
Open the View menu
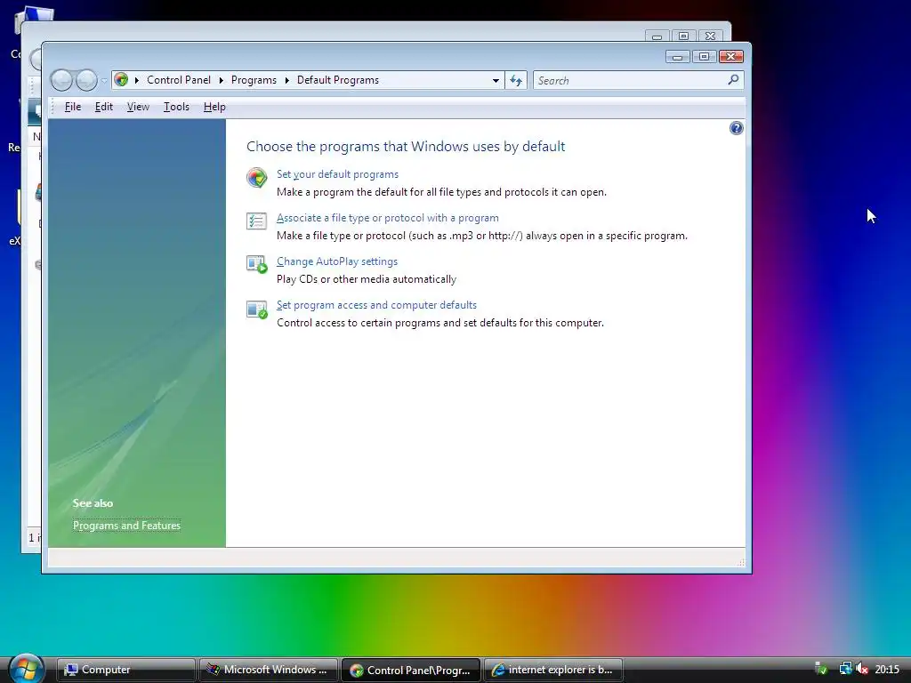pyautogui.click(x=138, y=107)
